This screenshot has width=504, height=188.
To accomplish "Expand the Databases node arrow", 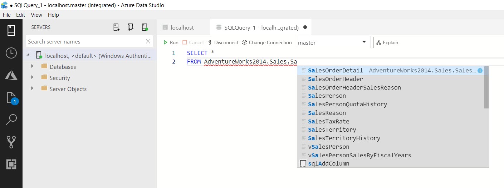I will [x=32, y=66].
